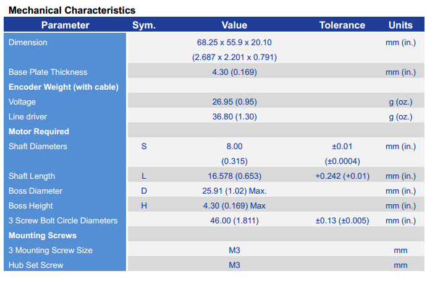Image resolution: width=435 pixels, height=284 pixels.
Task: Click the 25.91 (1.02) Max. boss diameter value
Action: pos(234,191)
